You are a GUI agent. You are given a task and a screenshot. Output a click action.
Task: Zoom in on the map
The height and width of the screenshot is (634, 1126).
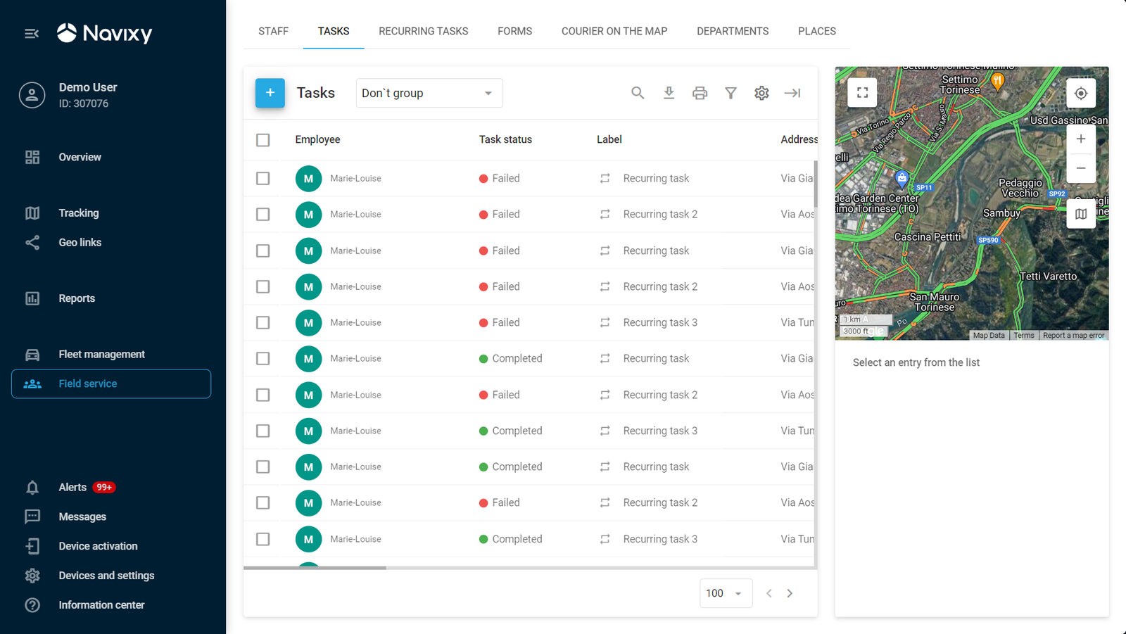tap(1081, 139)
